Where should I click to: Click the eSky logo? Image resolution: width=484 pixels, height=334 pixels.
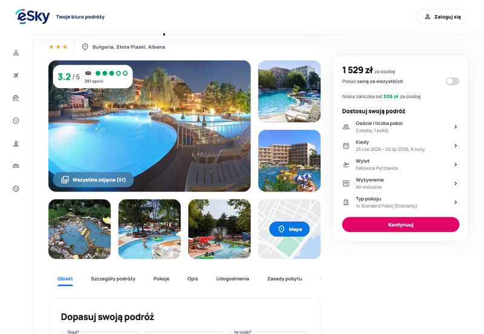33,16
